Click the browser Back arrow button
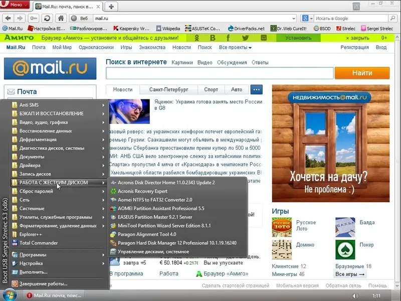The width and height of the screenshot is (401, 301). tap(8, 18)
